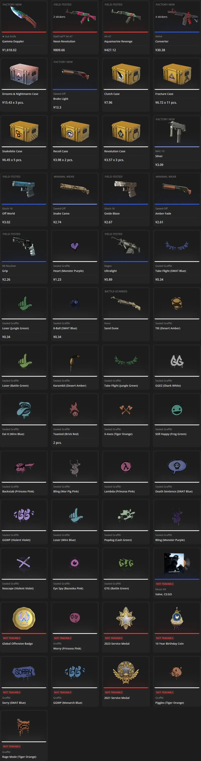Open the StatTrak AK-47 Neon Revolution card

[75, 27]
